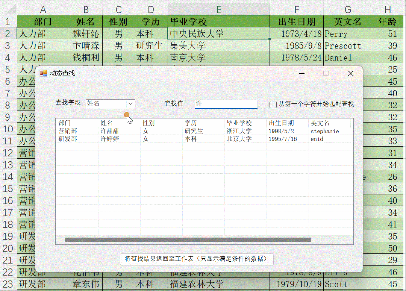The image size is (406, 291).
Task: Click the 动态查找 dialog title icon
Action: point(43,73)
